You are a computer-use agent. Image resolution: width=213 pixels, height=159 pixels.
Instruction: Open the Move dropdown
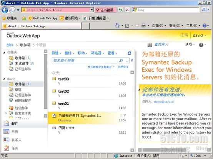82,53
